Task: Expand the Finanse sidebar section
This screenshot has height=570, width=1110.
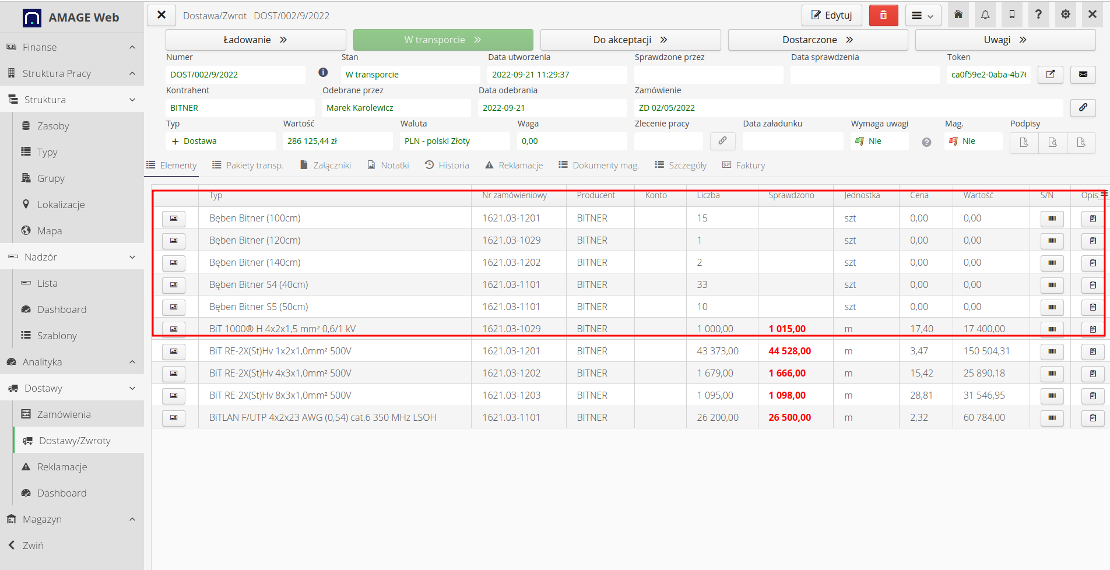Action: pos(72,47)
